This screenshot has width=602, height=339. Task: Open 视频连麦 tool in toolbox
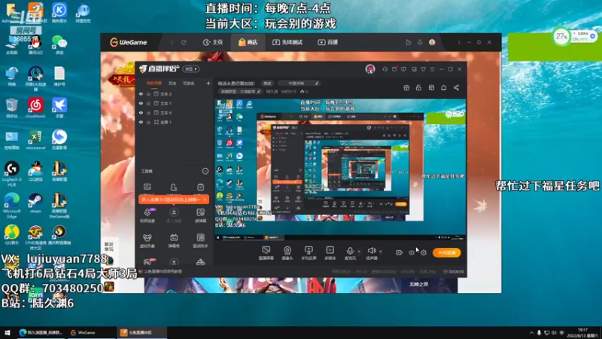(x=147, y=215)
